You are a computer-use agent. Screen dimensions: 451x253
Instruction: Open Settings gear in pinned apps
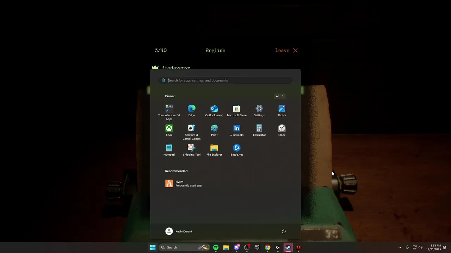tap(259, 111)
